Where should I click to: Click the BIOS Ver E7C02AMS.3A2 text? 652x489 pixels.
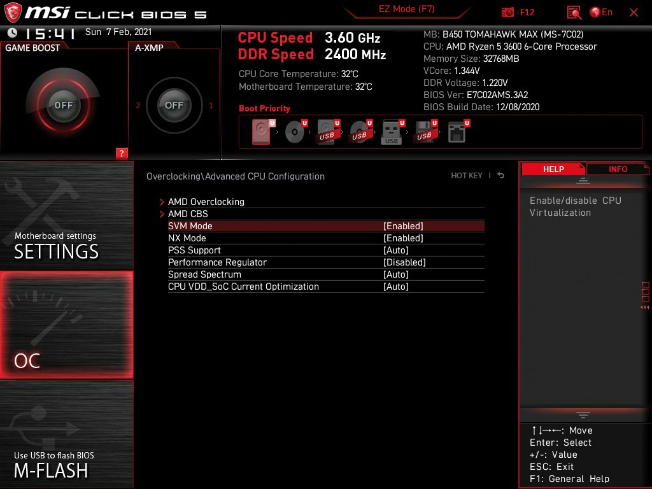tap(476, 95)
